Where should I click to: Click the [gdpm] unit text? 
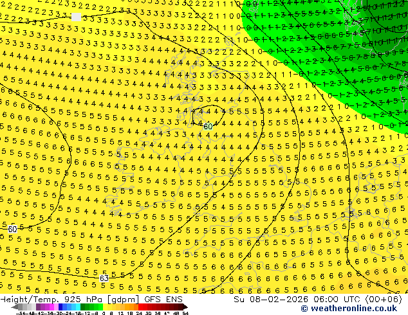(124, 300)
